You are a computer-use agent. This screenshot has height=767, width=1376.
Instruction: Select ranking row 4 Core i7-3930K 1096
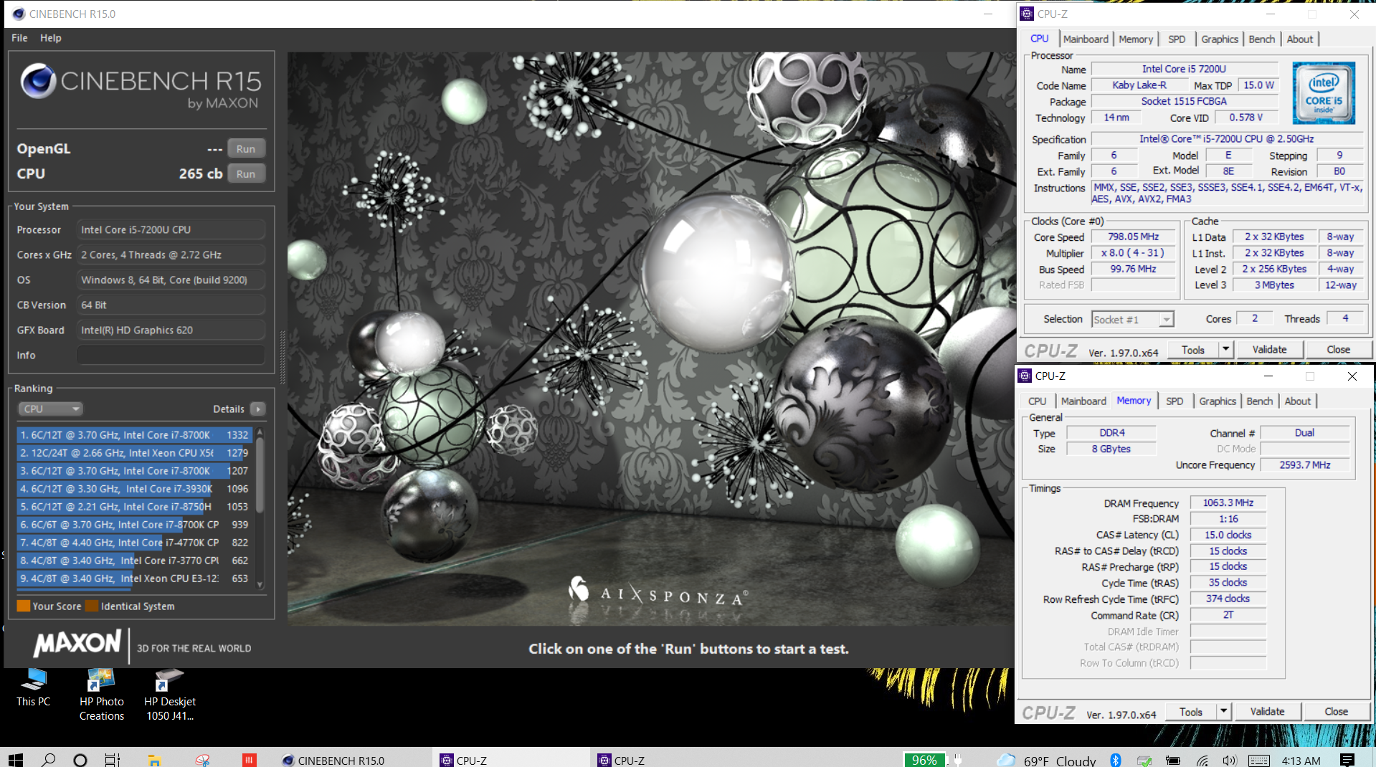134,489
